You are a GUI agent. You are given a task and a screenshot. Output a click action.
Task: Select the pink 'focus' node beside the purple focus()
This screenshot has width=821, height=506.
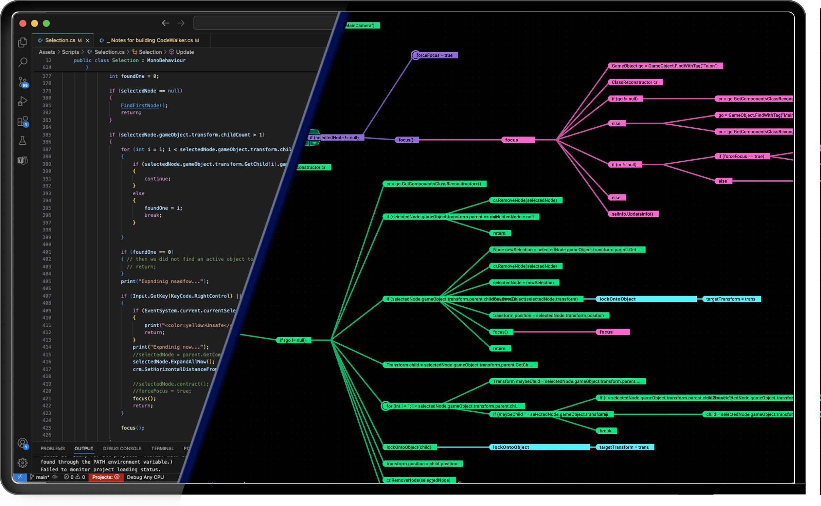(518, 140)
